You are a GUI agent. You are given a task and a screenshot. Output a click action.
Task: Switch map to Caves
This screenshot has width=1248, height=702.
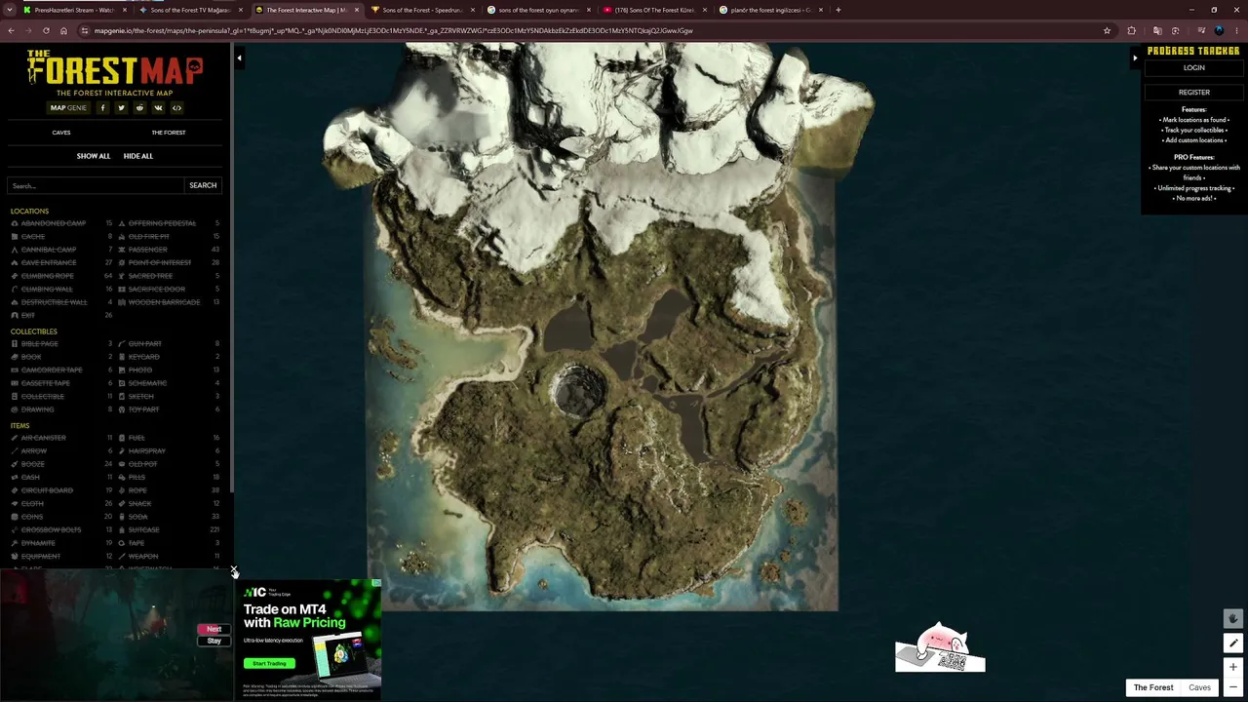pos(1199,687)
